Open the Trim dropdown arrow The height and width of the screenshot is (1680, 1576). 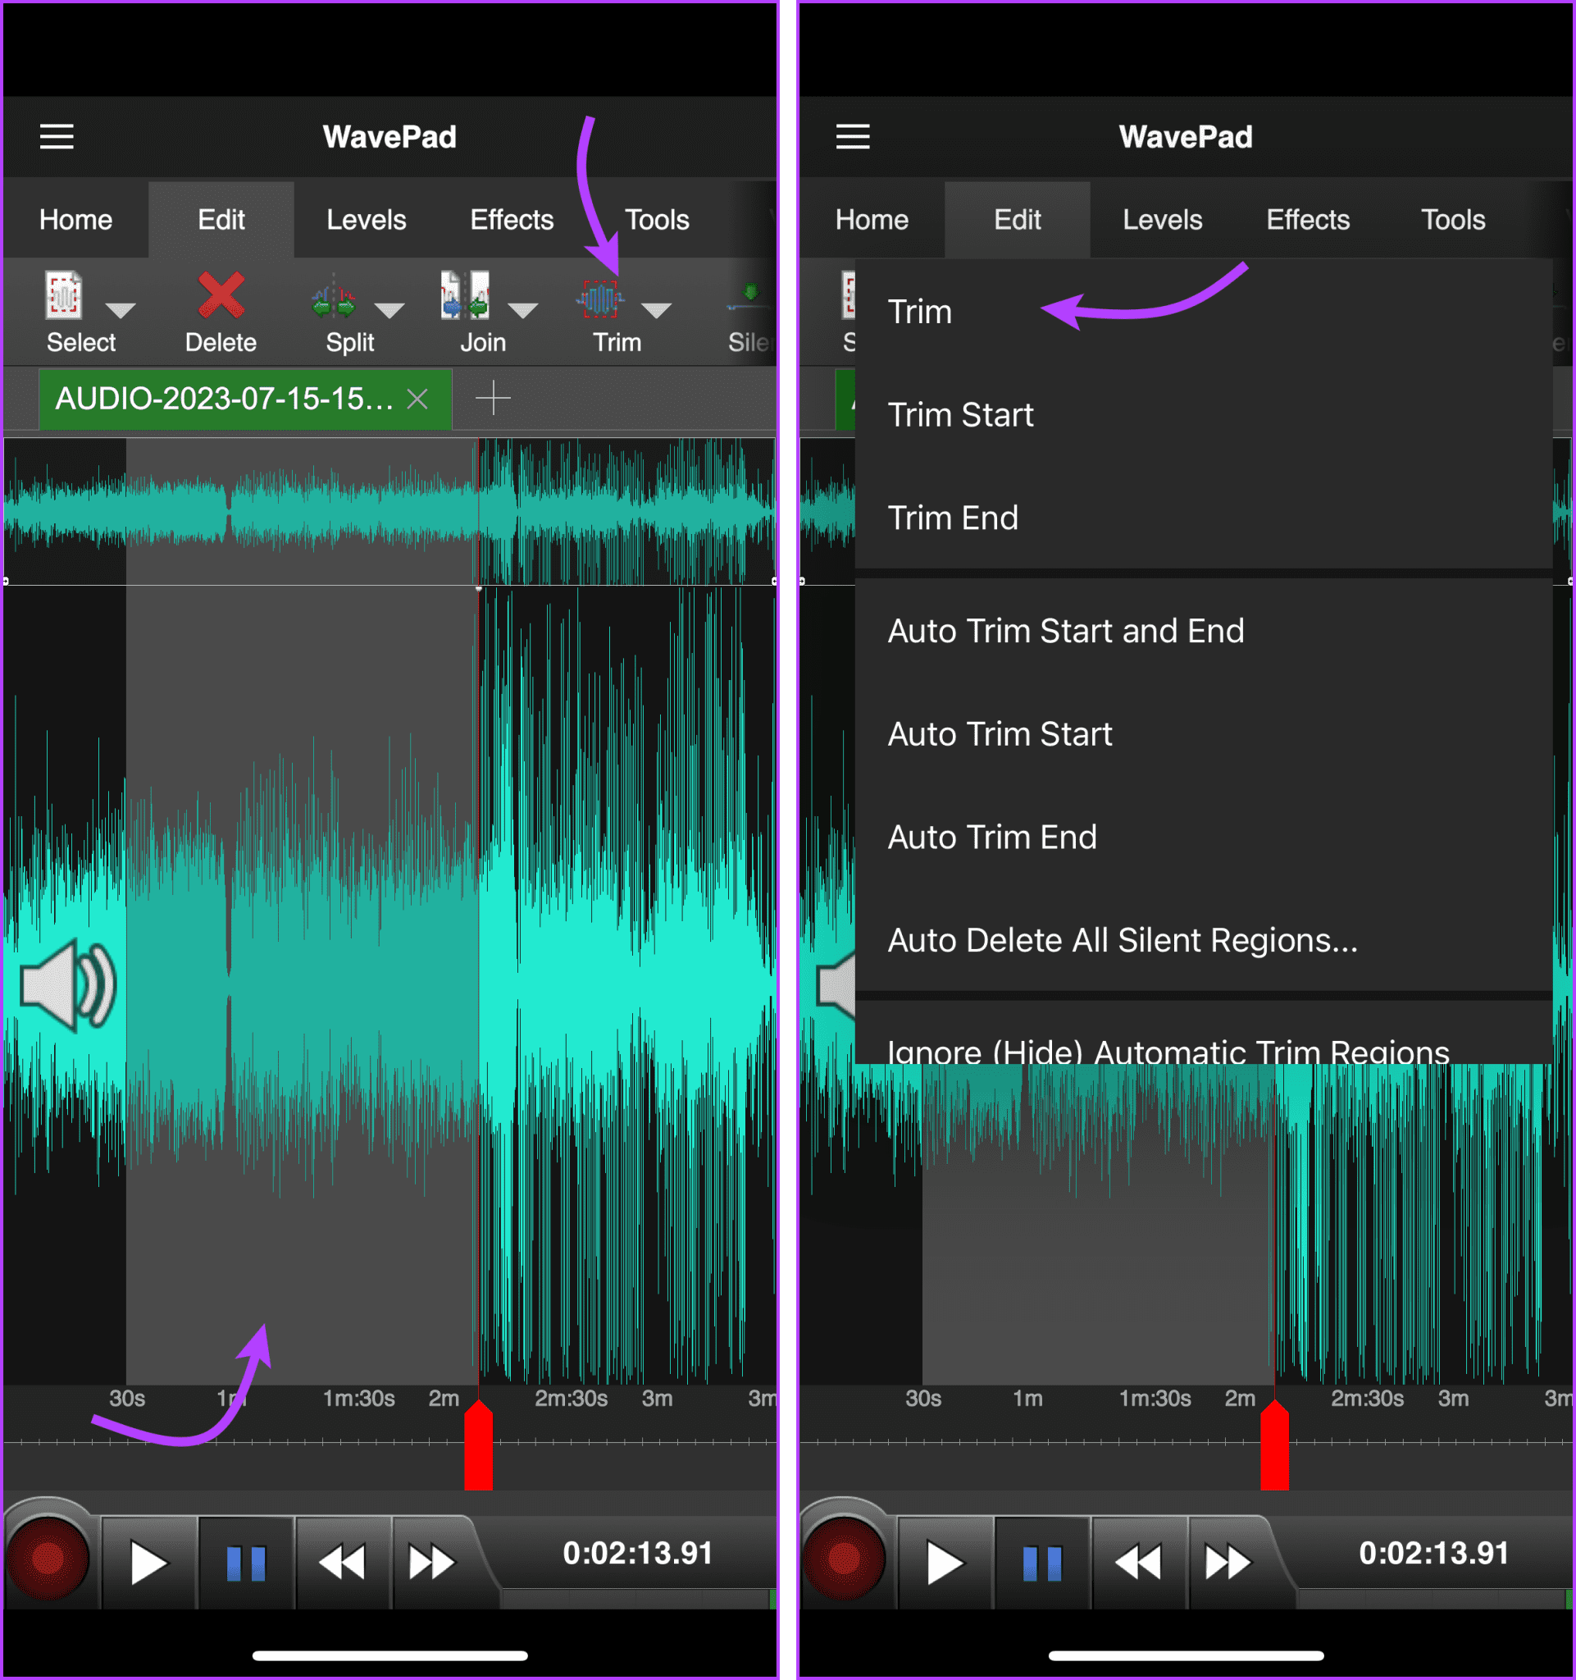[x=657, y=311]
